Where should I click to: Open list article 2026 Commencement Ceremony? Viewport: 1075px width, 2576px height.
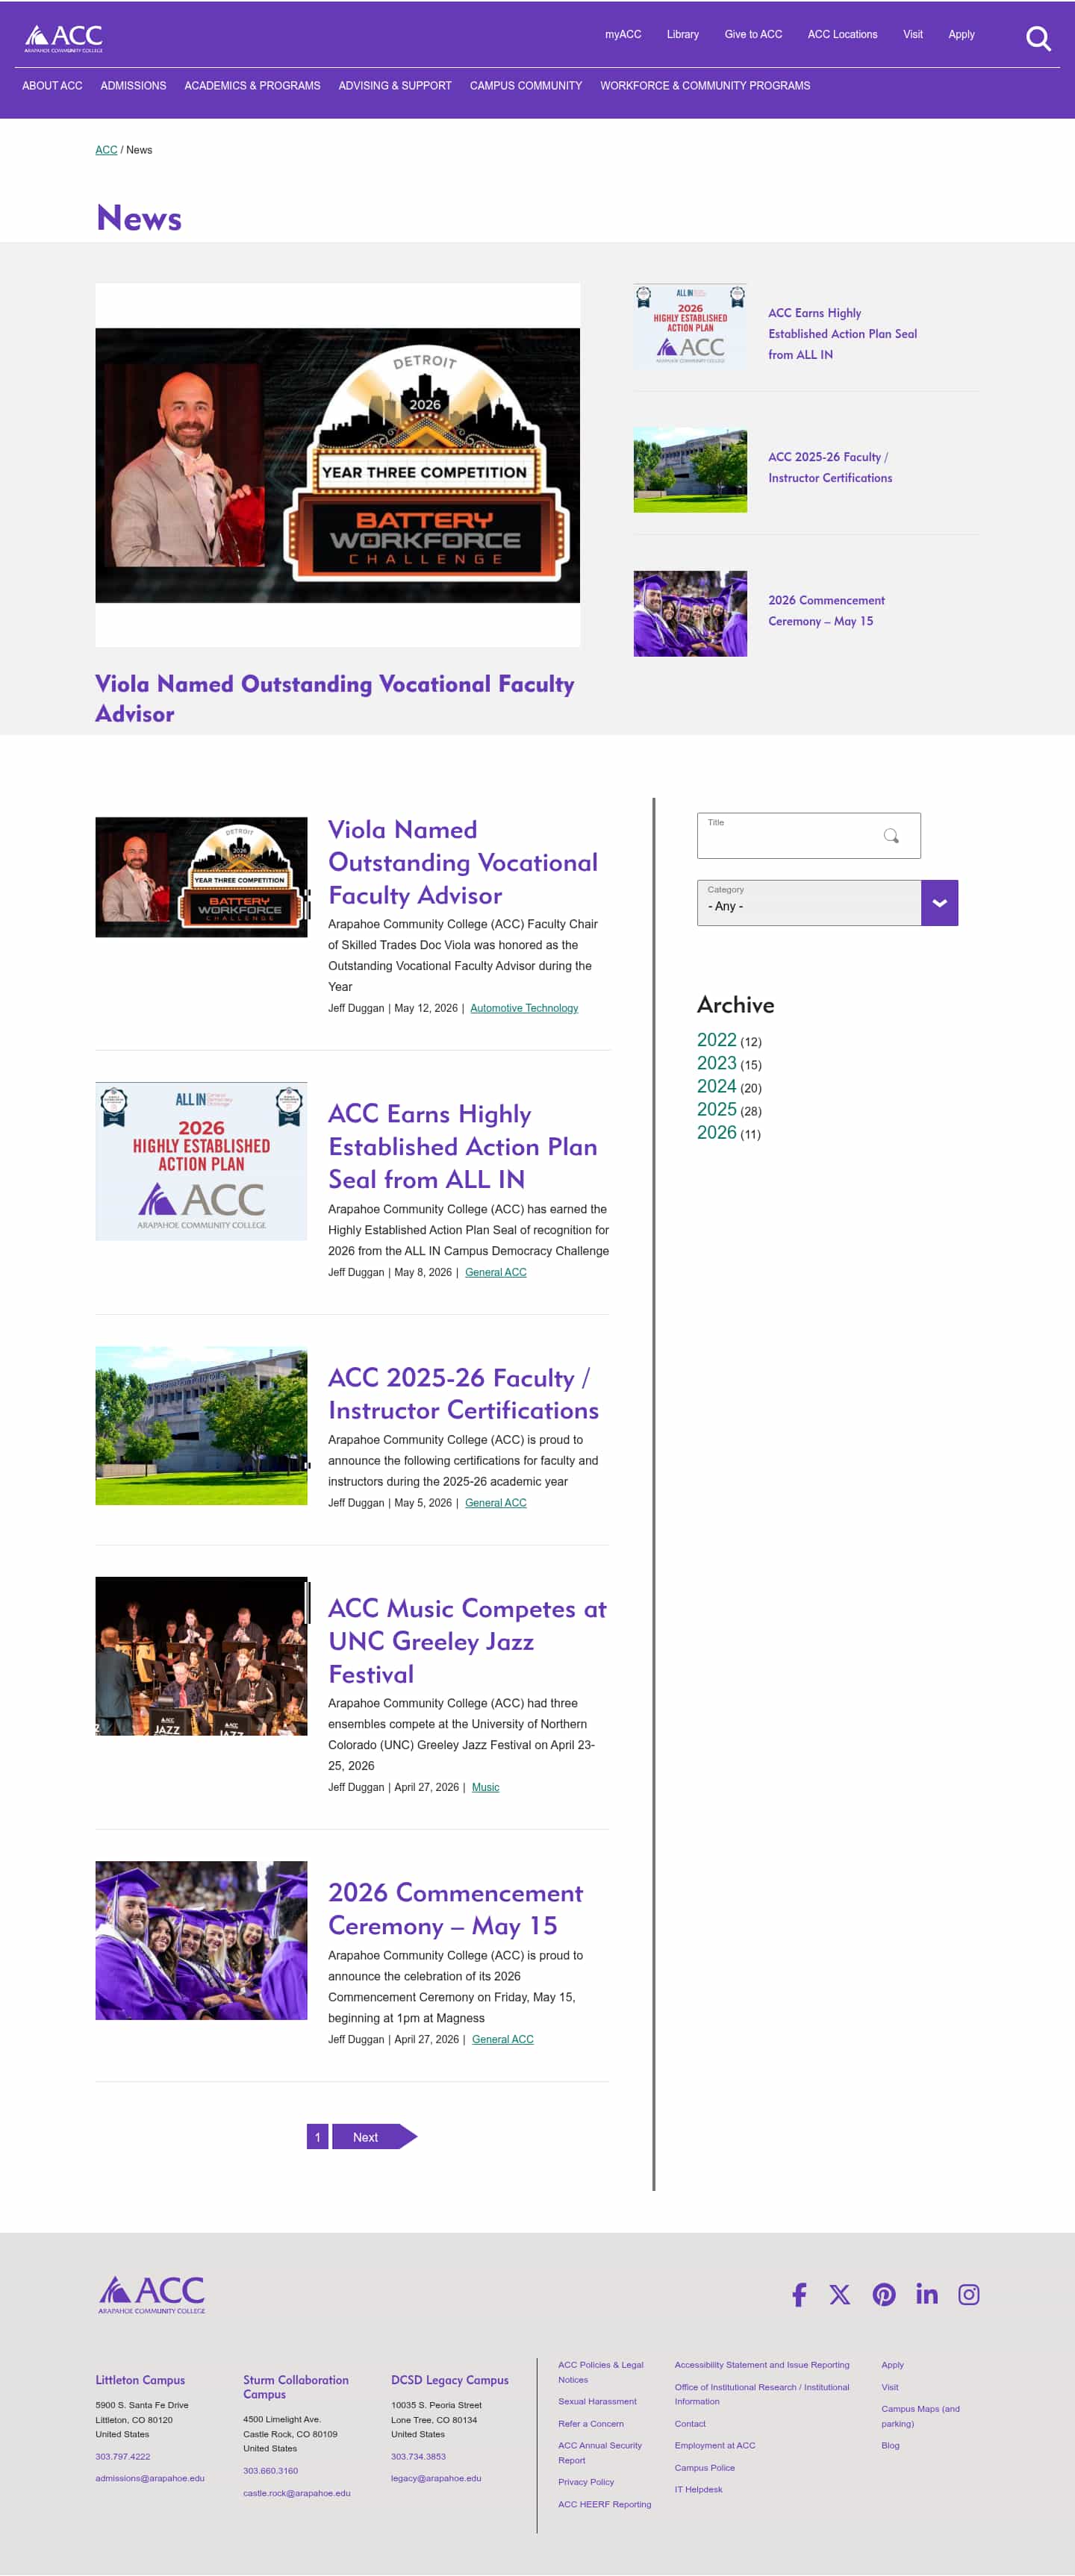pyautogui.click(x=455, y=1908)
